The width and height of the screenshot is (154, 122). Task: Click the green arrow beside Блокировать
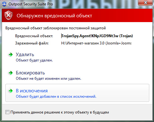[x=10, y=73]
